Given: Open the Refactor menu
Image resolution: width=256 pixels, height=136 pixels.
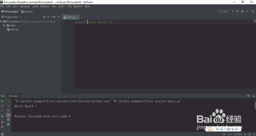Looking at the screenshot, I should click(x=45, y=6).
